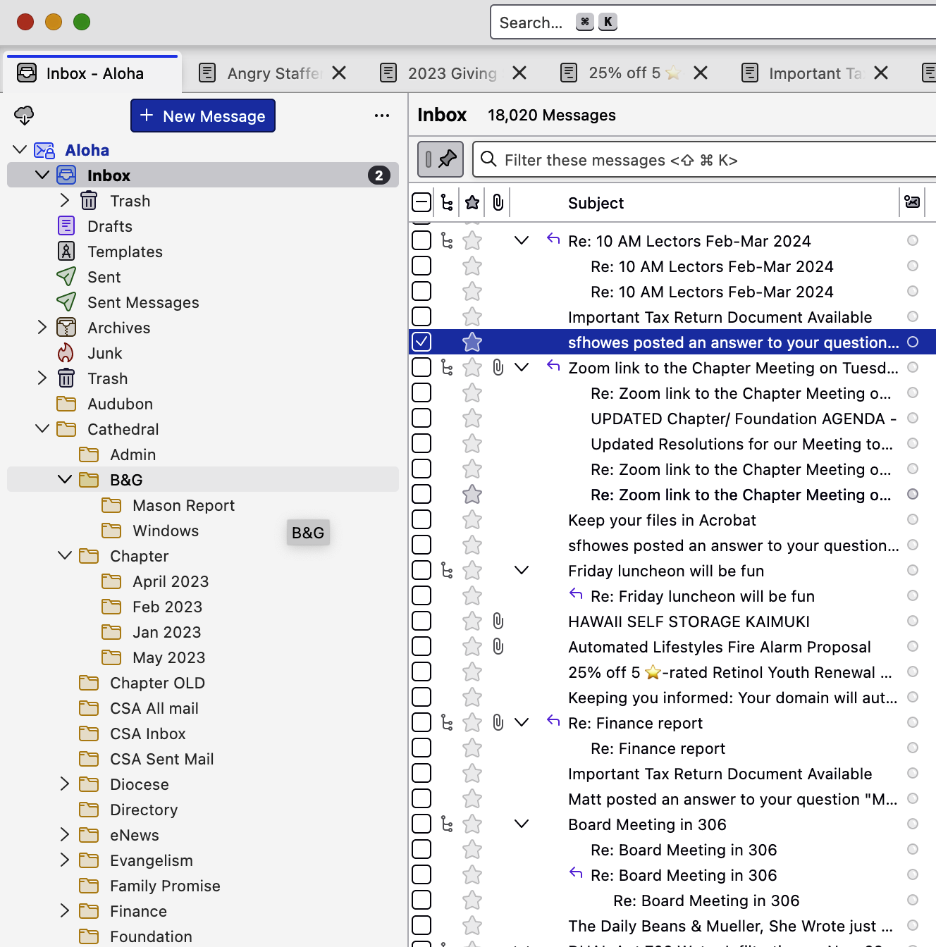Sort by the starred column header
This screenshot has width=936, height=947.
pos(472,203)
